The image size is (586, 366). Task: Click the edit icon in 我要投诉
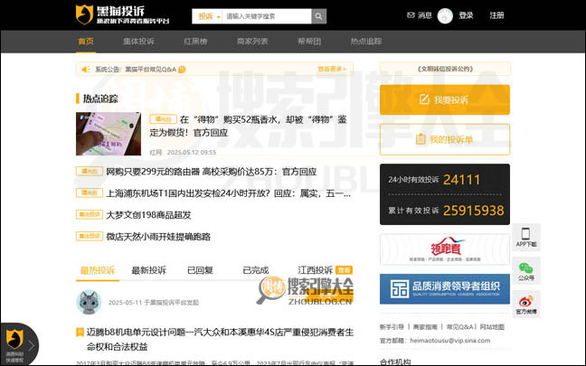(424, 99)
